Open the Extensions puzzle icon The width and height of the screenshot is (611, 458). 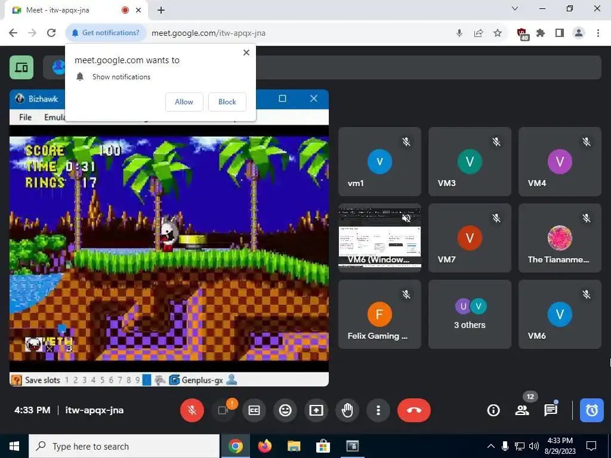point(541,33)
